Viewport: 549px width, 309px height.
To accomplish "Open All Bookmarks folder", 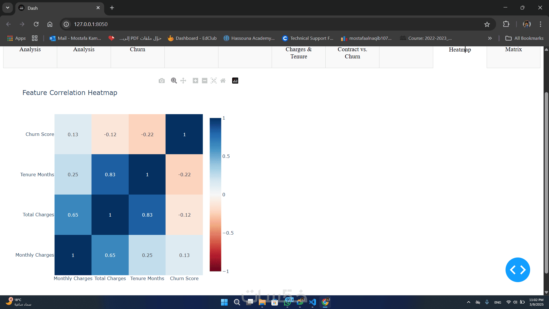I will point(524,38).
